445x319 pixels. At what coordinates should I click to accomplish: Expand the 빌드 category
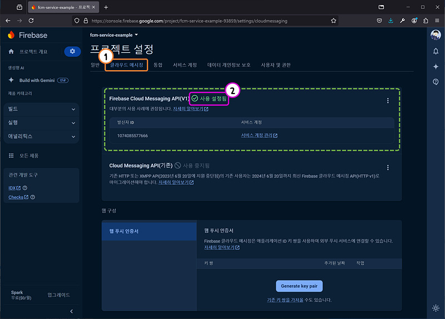(x=41, y=109)
